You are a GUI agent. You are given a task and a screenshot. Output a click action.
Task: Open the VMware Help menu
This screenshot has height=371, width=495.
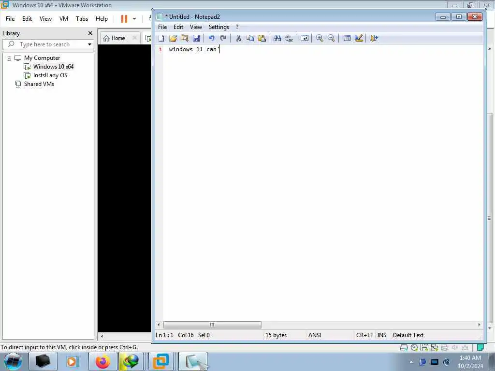pyautogui.click(x=102, y=19)
